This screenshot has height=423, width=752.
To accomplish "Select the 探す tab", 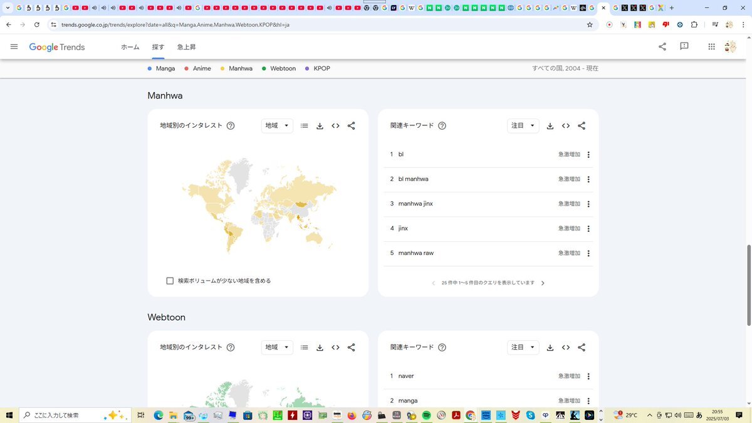I will [x=158, y=47].
